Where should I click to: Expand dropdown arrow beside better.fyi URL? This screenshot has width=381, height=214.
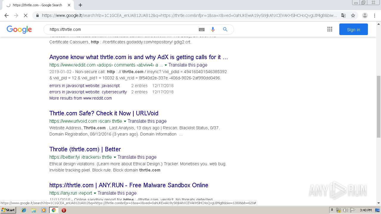pyautogui.click(x=115, y=157)
